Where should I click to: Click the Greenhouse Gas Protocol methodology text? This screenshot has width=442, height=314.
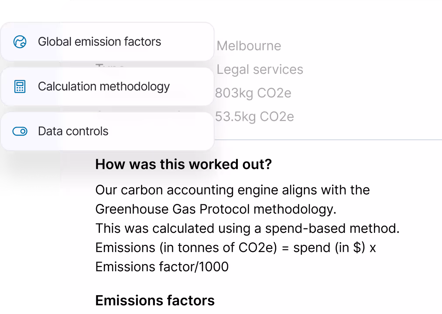tap(216, 209)
